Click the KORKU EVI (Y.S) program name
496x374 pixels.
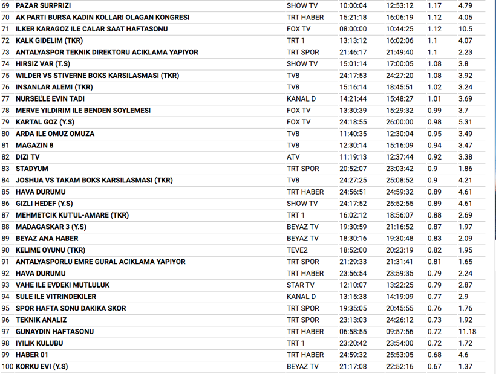click(x=42, y=367)
